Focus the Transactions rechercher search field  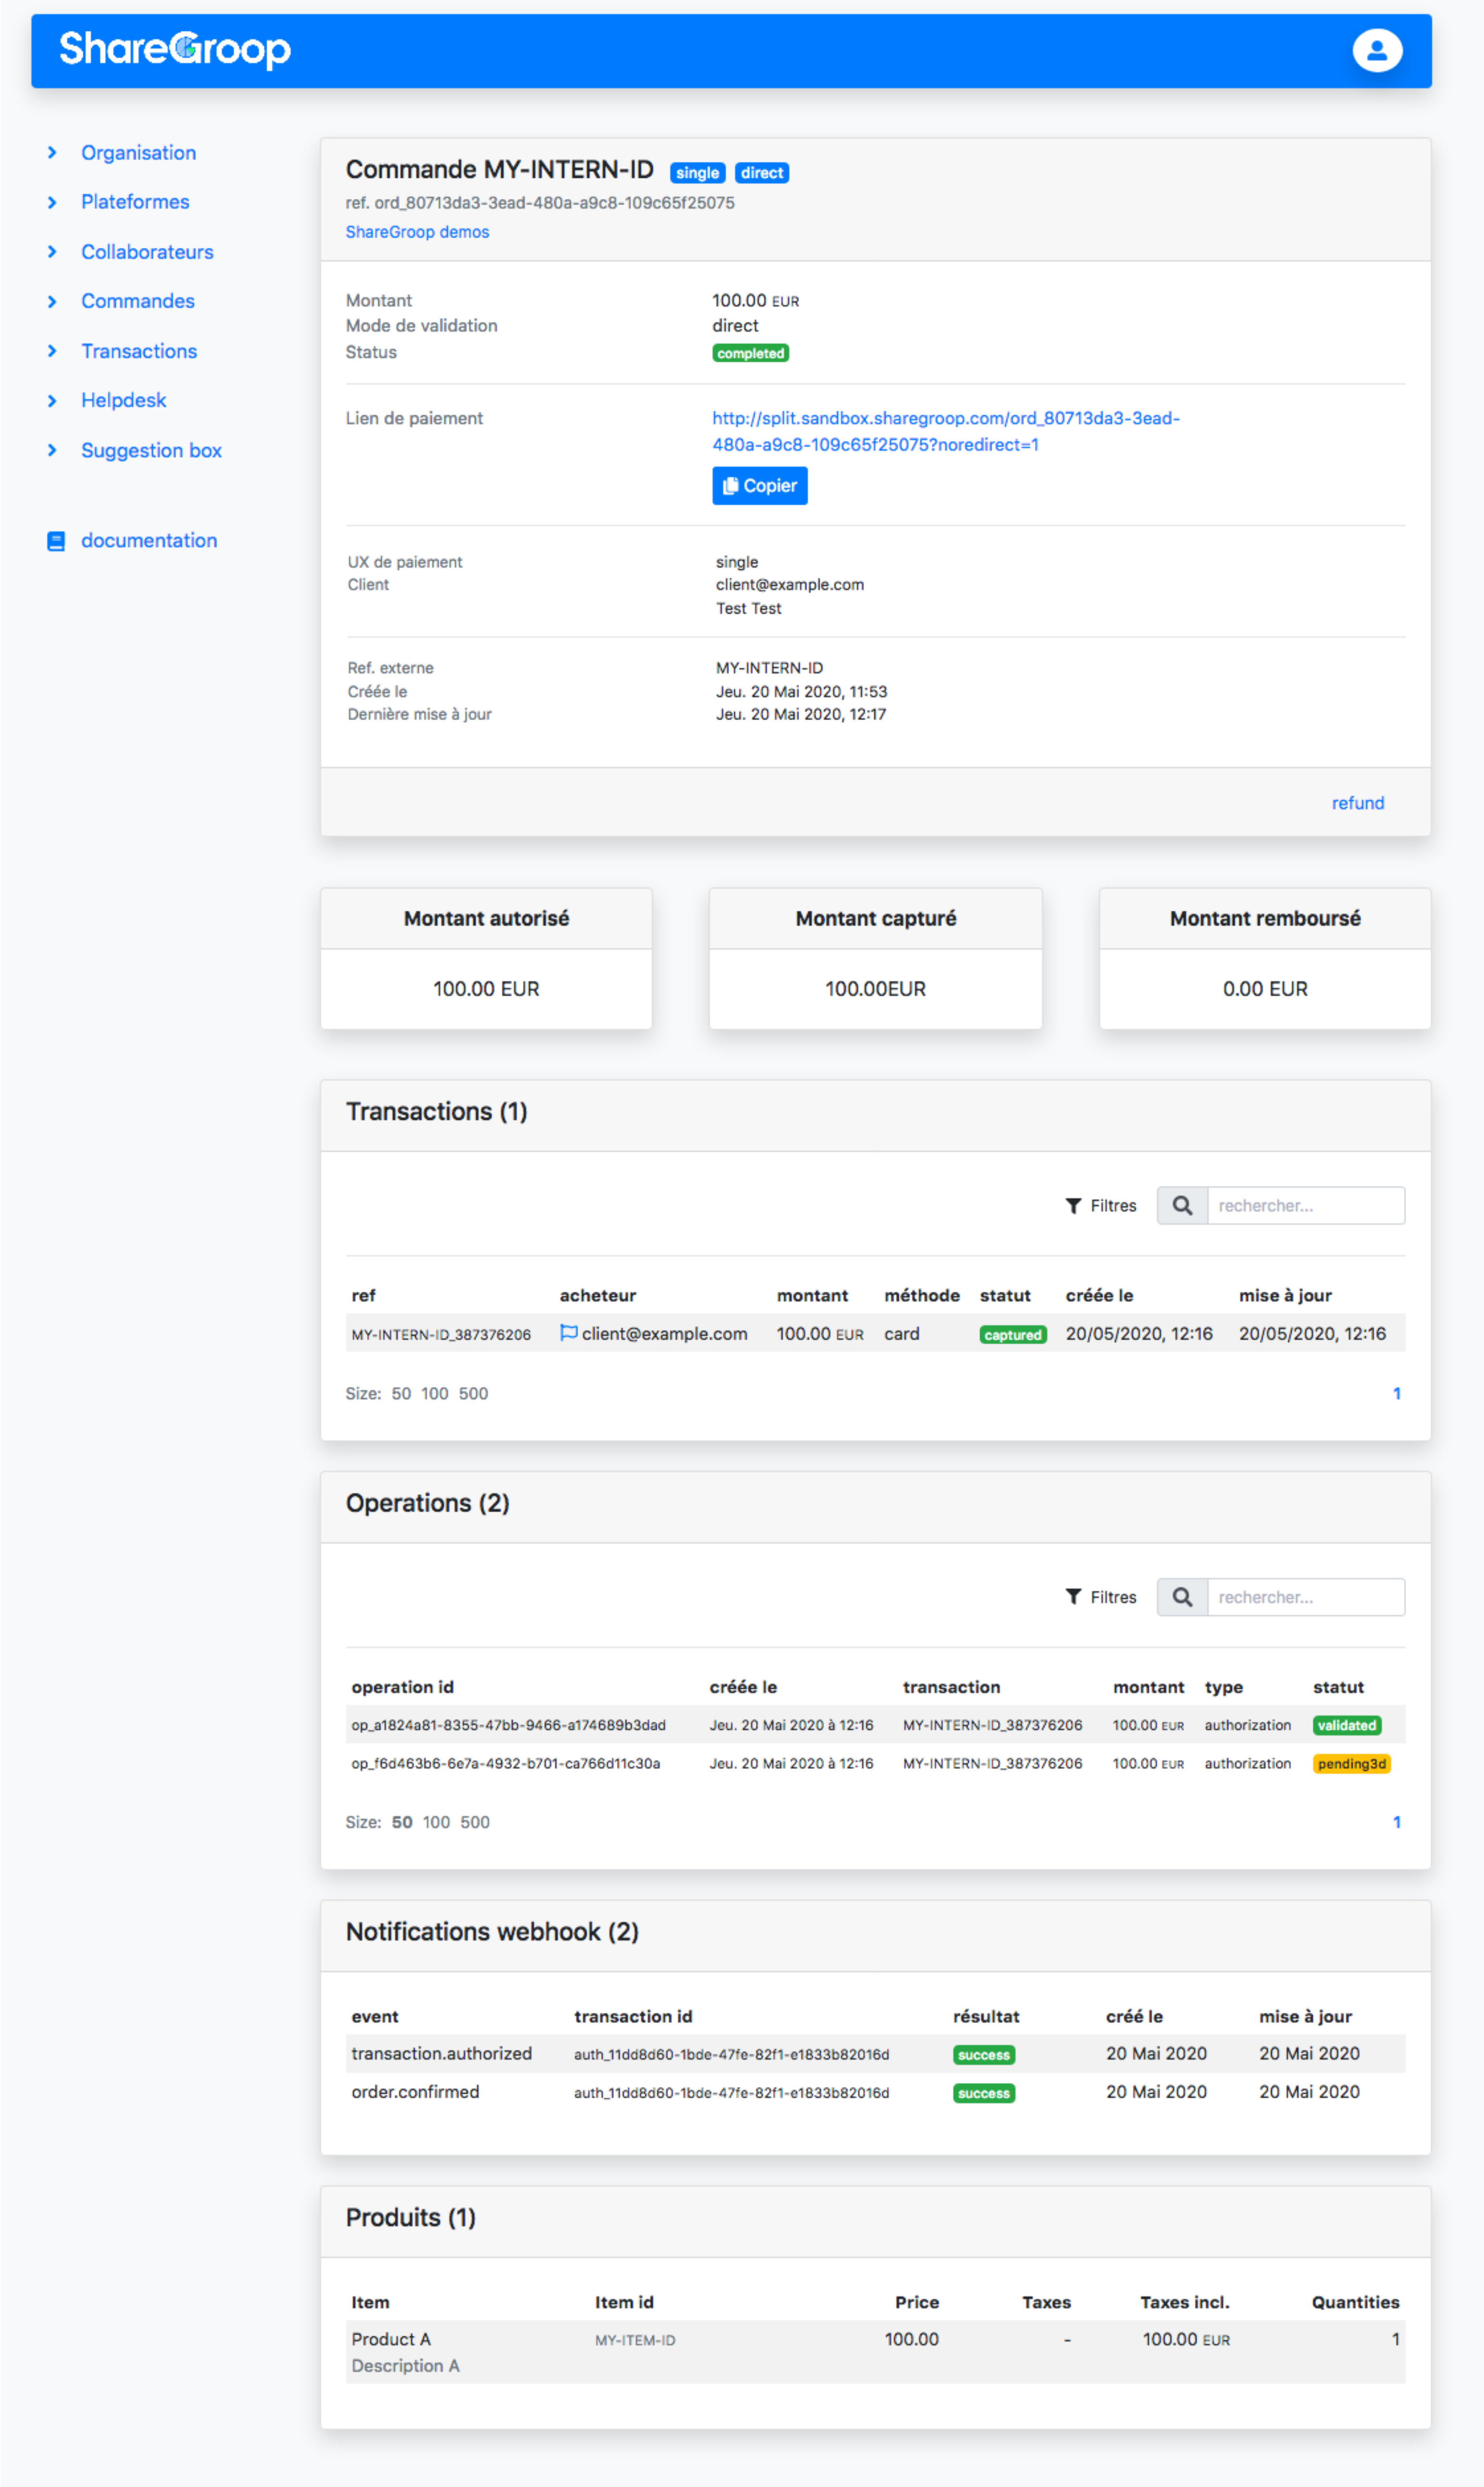[x=1305, y=1206]
